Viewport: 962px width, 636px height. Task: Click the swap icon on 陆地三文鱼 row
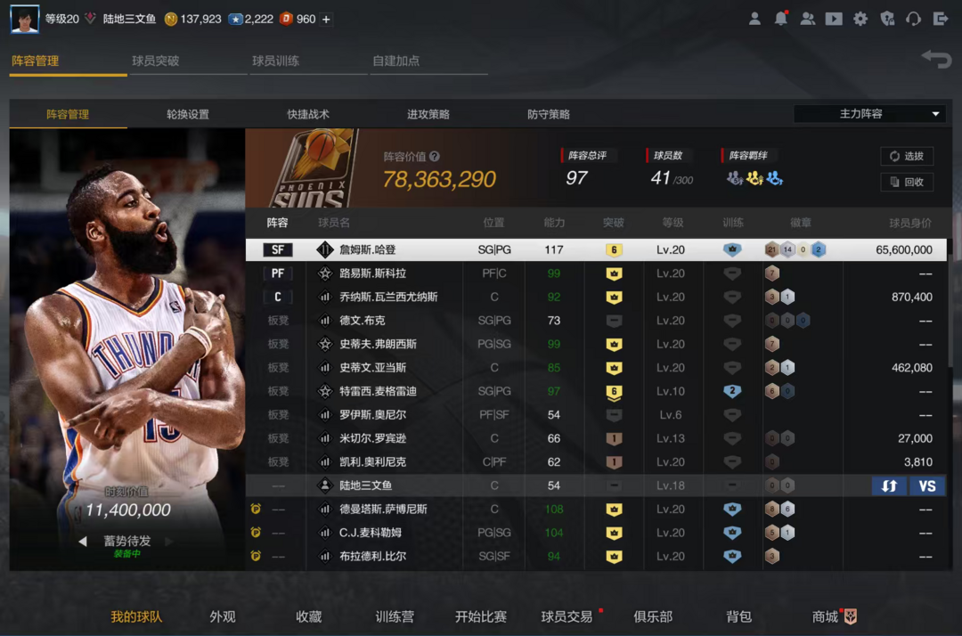pos(889,485)
